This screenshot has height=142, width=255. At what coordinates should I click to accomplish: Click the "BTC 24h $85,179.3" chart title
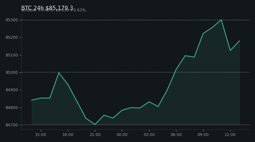pyautogui.click(x=47, y=8)
